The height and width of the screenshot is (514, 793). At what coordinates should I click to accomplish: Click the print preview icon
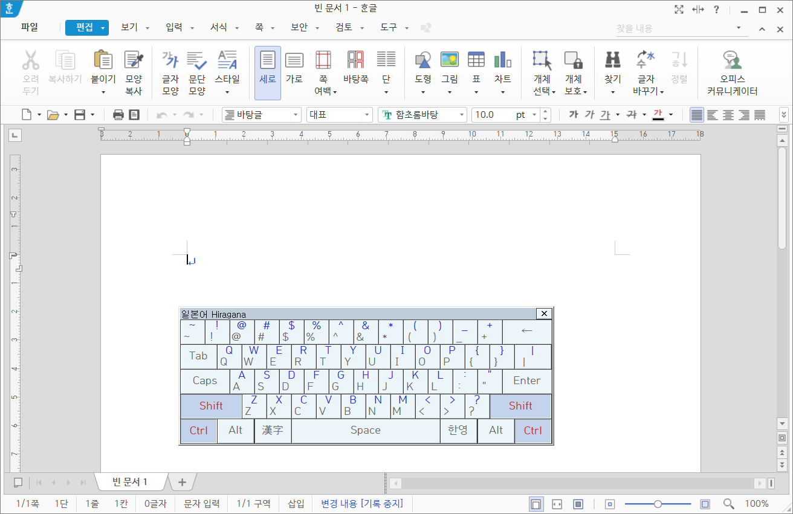[x=134, y=115]
